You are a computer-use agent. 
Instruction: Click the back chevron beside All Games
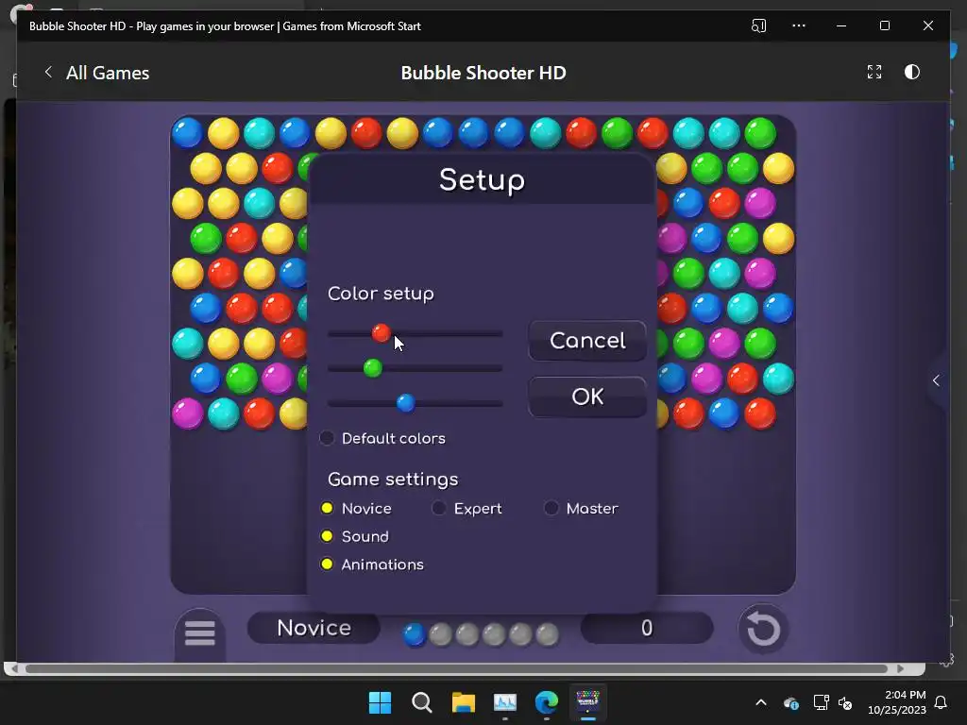48,72
